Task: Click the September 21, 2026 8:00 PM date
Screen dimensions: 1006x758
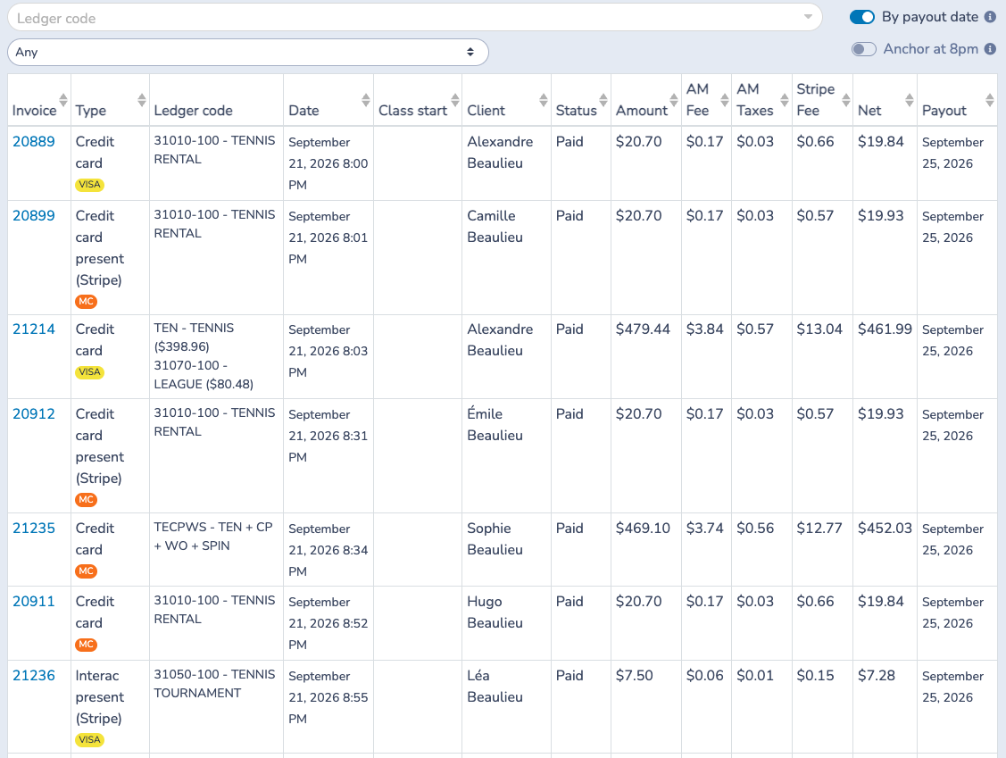Action: (328, 163)
